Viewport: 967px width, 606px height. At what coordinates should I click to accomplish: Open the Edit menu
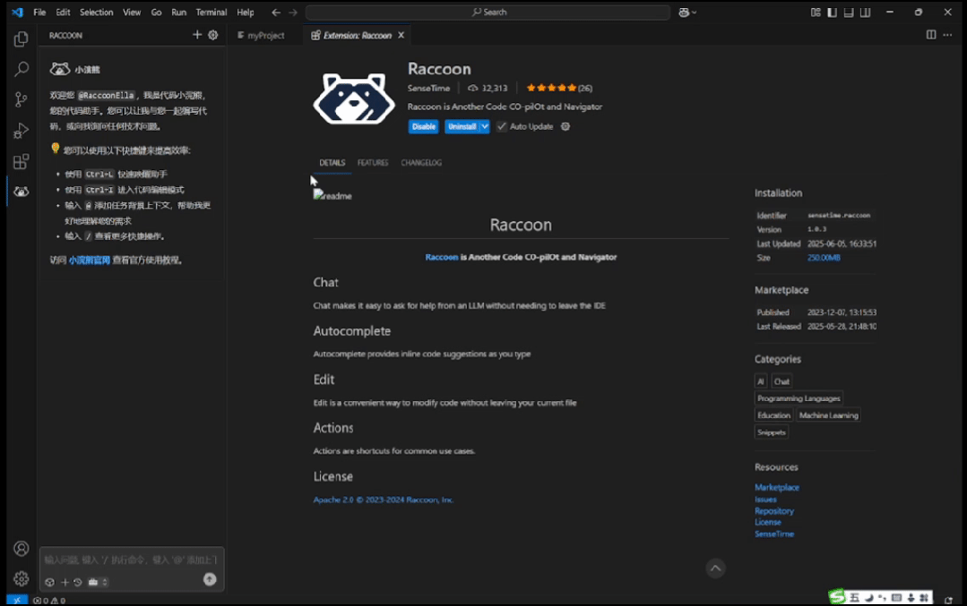pyautogui.click(x=63, y=13)
